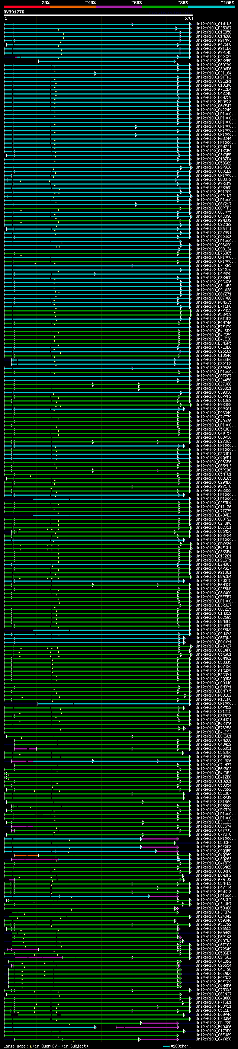Click the UniRef100_O42248 label
Viewport: 238px width, 1049px height.
(213, 94)
